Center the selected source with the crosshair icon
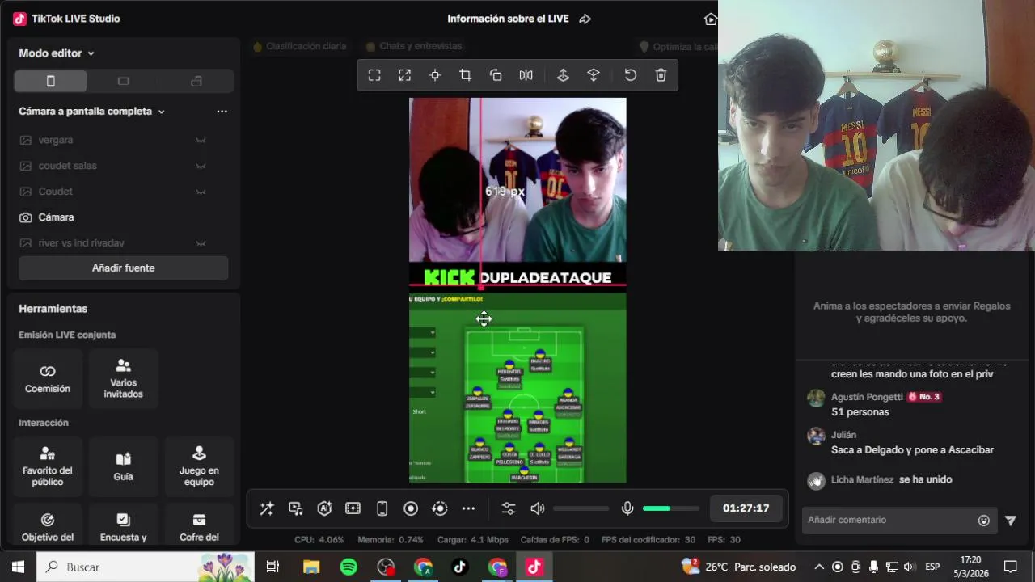 435,75
